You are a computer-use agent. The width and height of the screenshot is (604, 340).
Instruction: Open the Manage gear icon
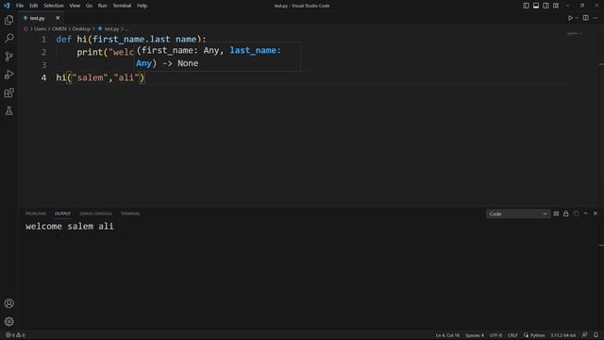8,321
